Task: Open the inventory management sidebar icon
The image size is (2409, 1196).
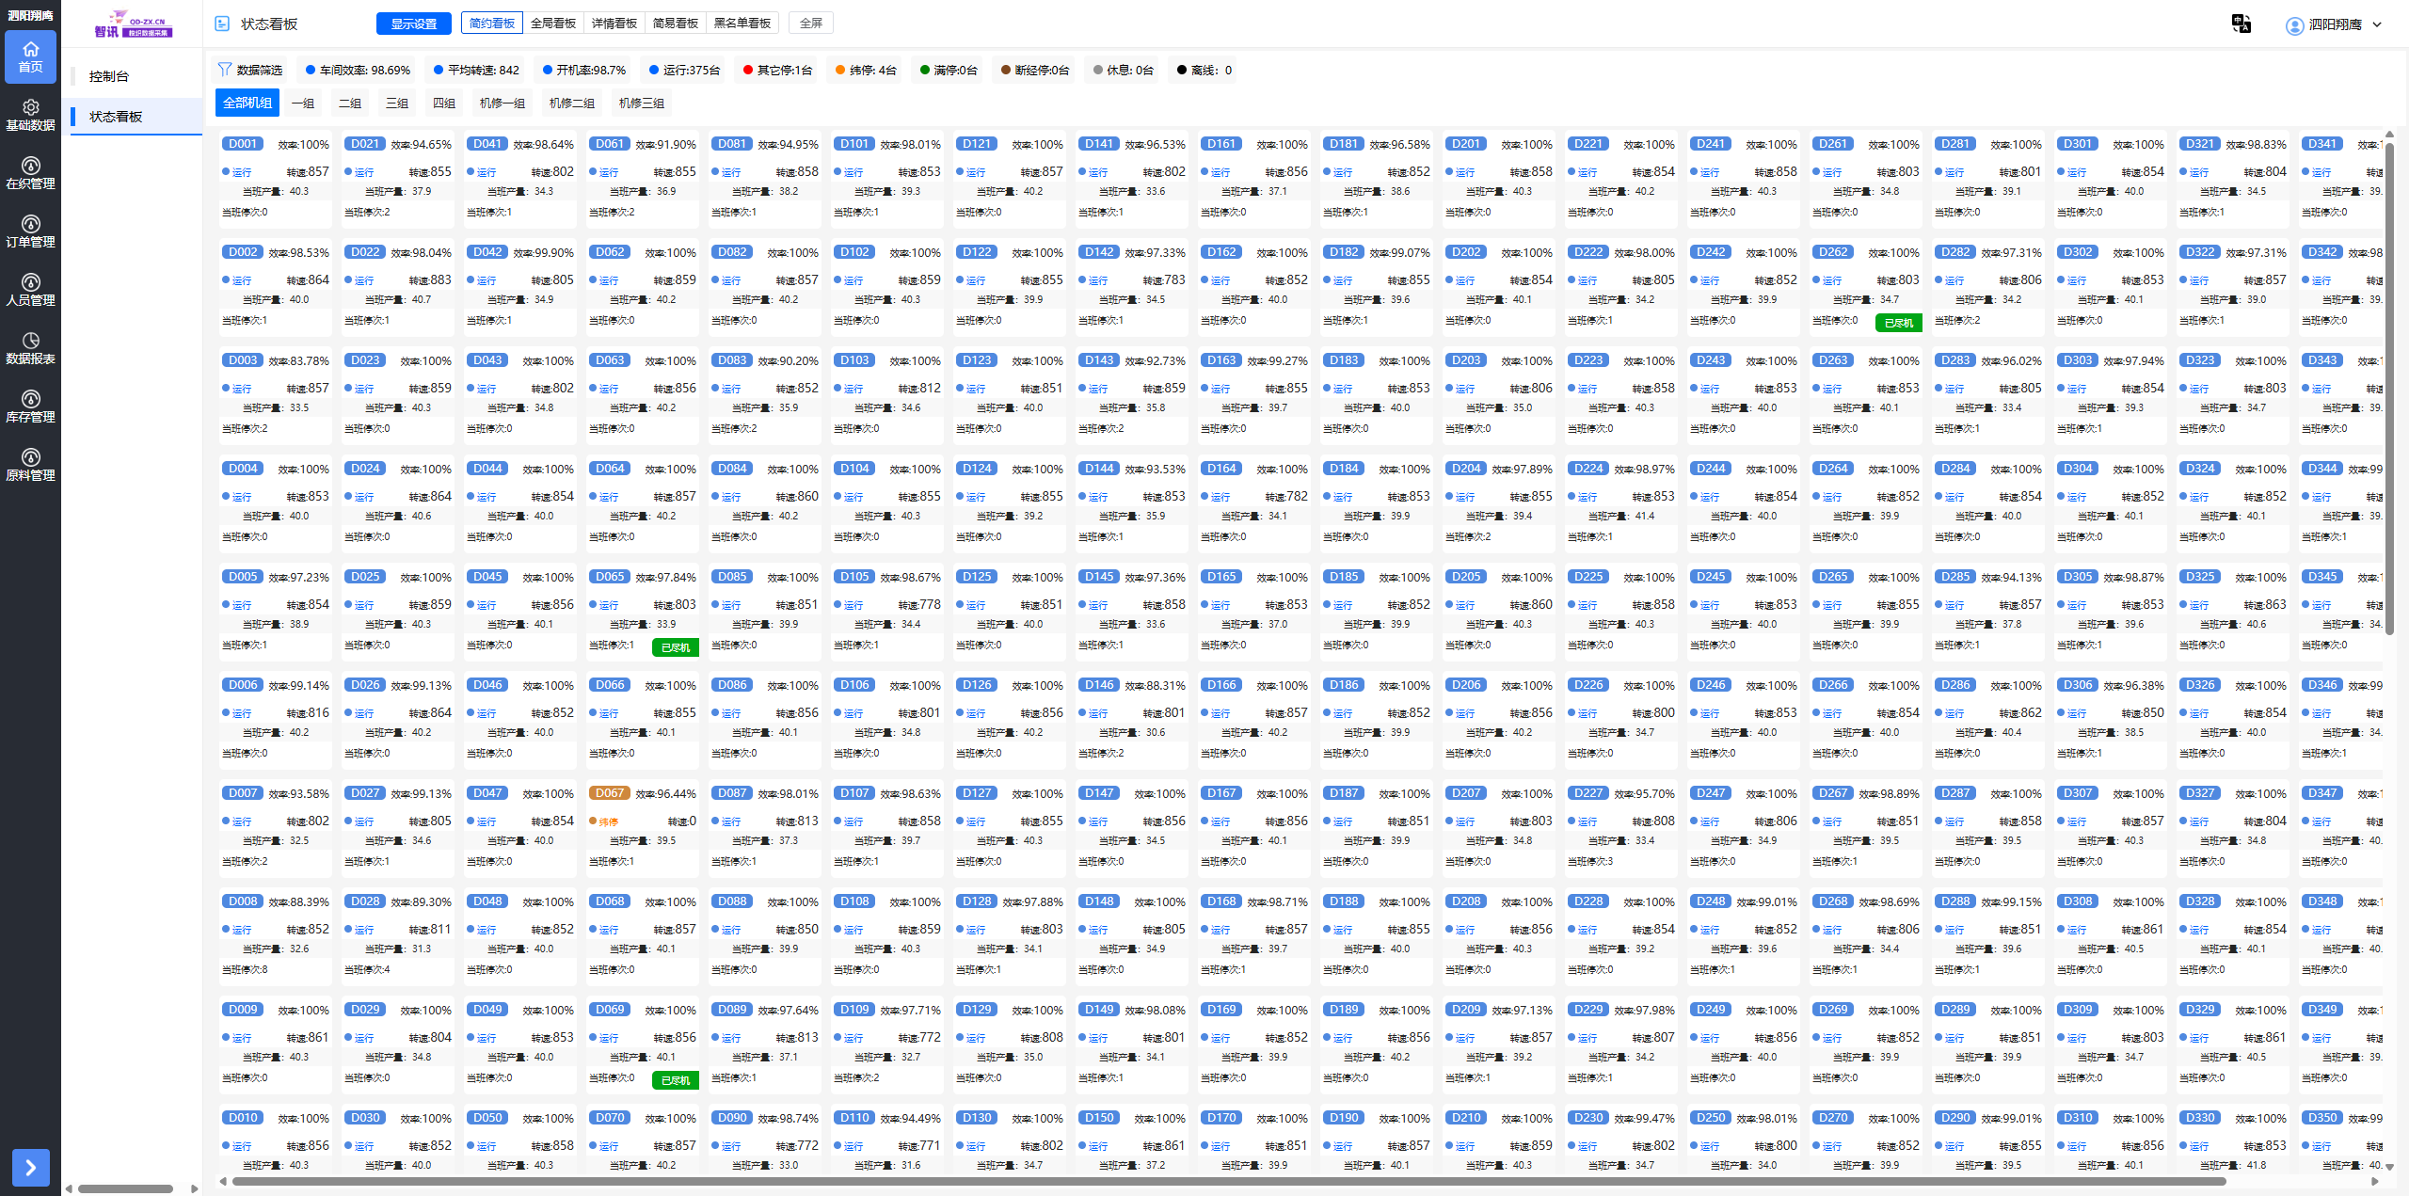Action: point(30,399)
